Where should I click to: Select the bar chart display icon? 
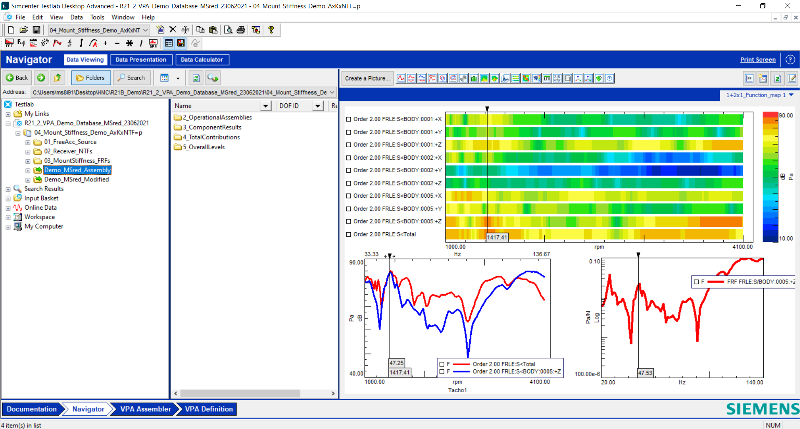point(474,78)
